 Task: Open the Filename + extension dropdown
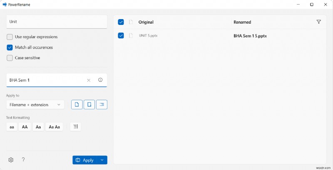tap(35, 105)
